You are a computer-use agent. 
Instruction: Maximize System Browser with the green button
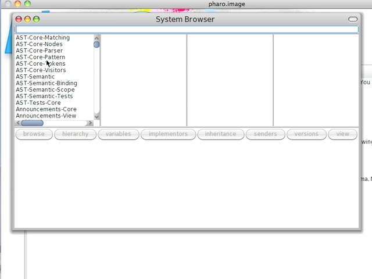[x=36, y=19]
